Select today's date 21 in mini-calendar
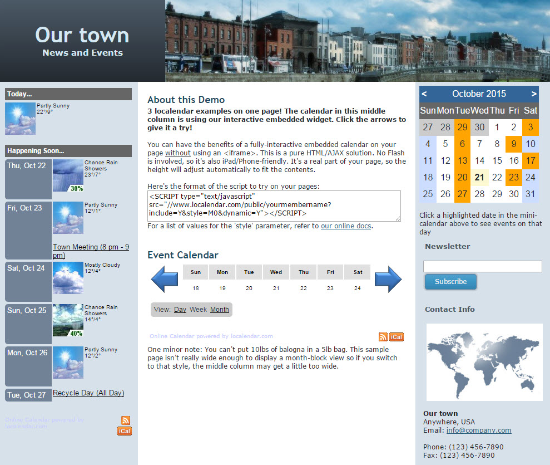Screen dimensions: 550x465 pyautogui.click(x=479, y=177)
